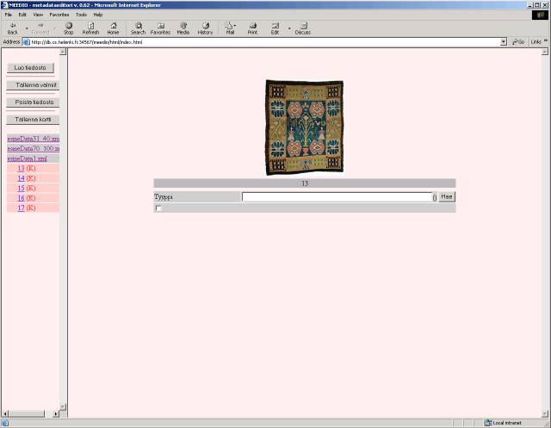Open the esineData1.xml link
Screen dimensions: 551x428
pos(27,158)
